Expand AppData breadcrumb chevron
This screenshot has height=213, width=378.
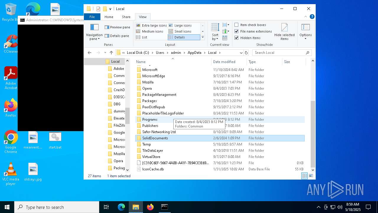click(x=205, y=53)
